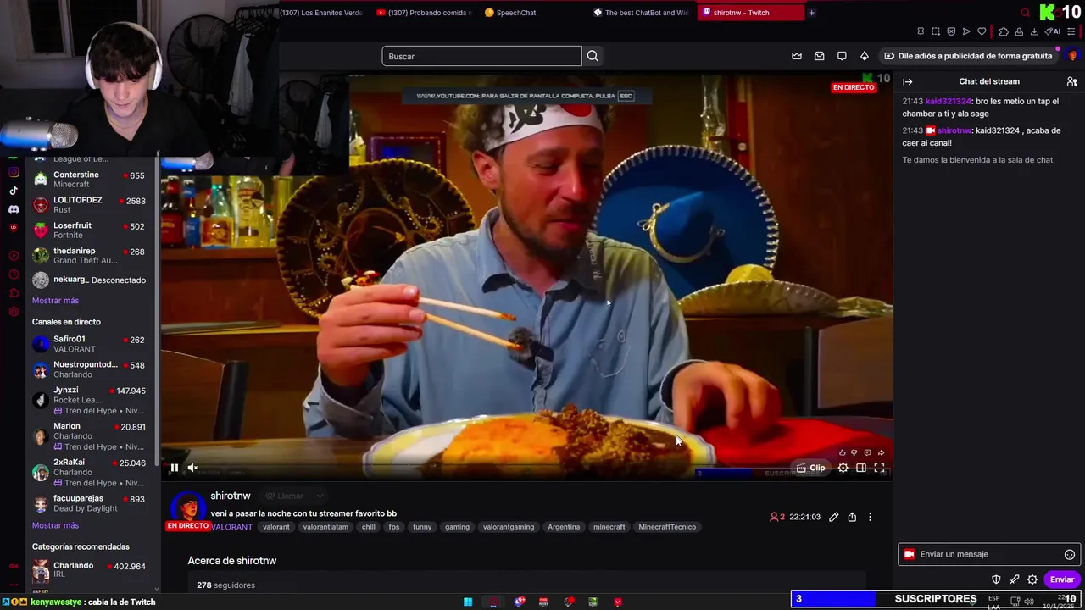The width and height of the screenshot is (1085, 610).
Task: Switch to 'The best ChatBot' tab
Action: pos(643,13)
